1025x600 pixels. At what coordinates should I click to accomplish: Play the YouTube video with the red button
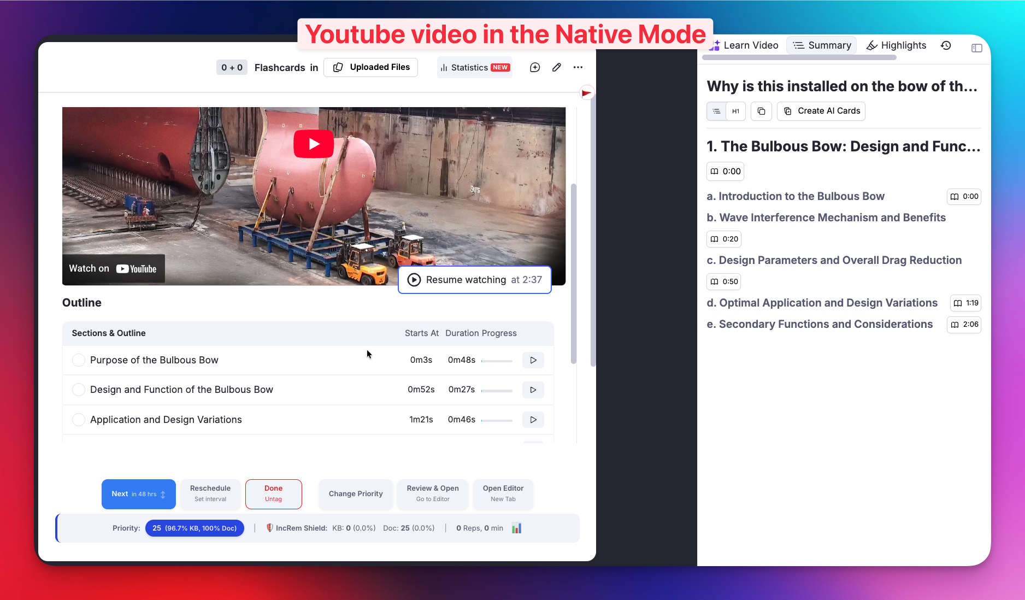coord(314,144)
